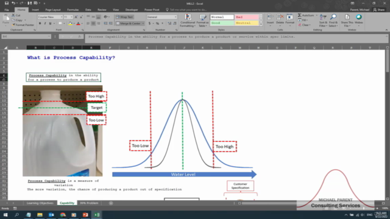Click the AutoSum sigma icon
The height and width of the screenshot is (219, 390).
(x=300, y=15)
